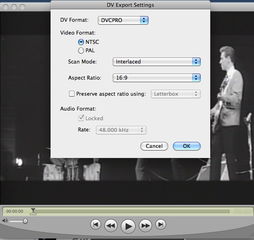254x240 pixels.
Task: Jump to the end of the movie
Action: 161,225
